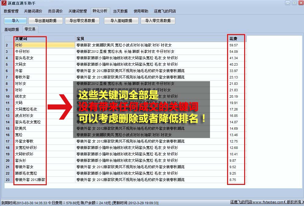Open the 类目调价 tab
This screenshot has width=304, height=206.
(x=55, y=11)
